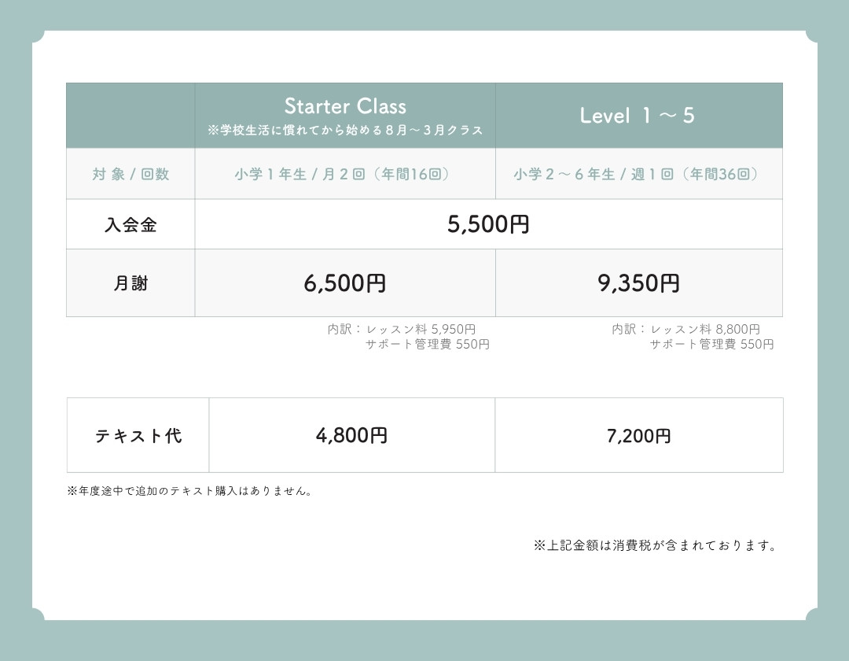Viewport: 849px width, 661px height.
Task: Click the 入会金 row label
Action: coord(130,225)
